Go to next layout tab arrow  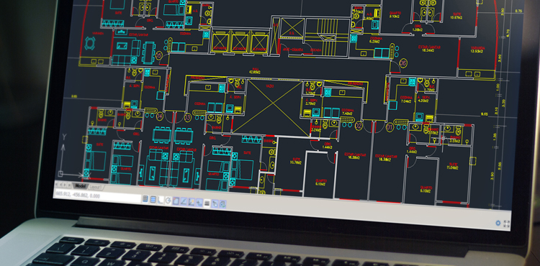pos(65,185)
